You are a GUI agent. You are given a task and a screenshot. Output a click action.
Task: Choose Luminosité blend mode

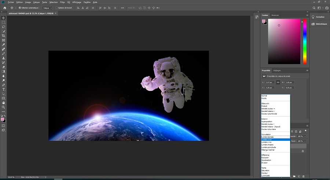pyautogui.click(x=275, y=176)
